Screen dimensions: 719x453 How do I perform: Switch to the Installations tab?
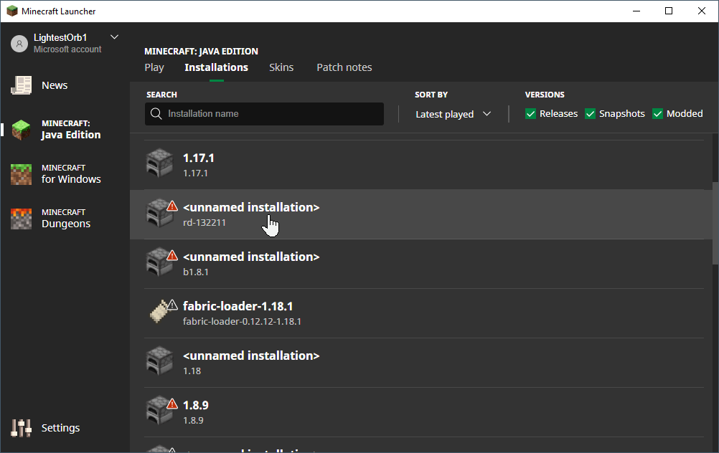point(217,67)
